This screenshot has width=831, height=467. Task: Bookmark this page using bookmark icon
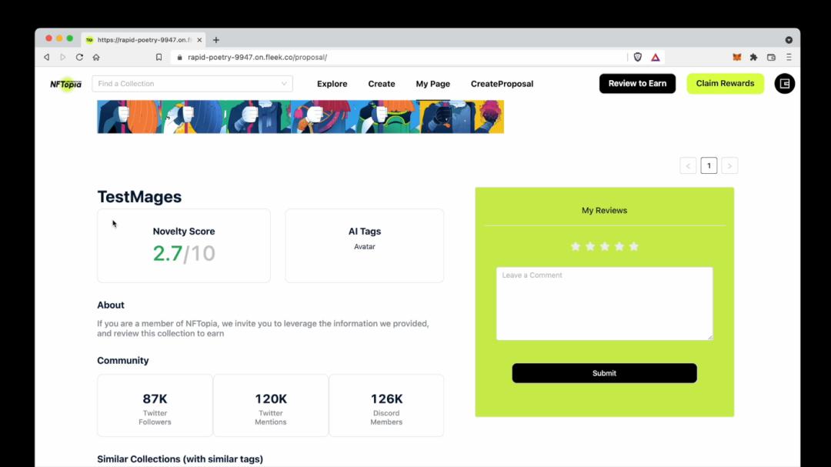tap(159, 57)
